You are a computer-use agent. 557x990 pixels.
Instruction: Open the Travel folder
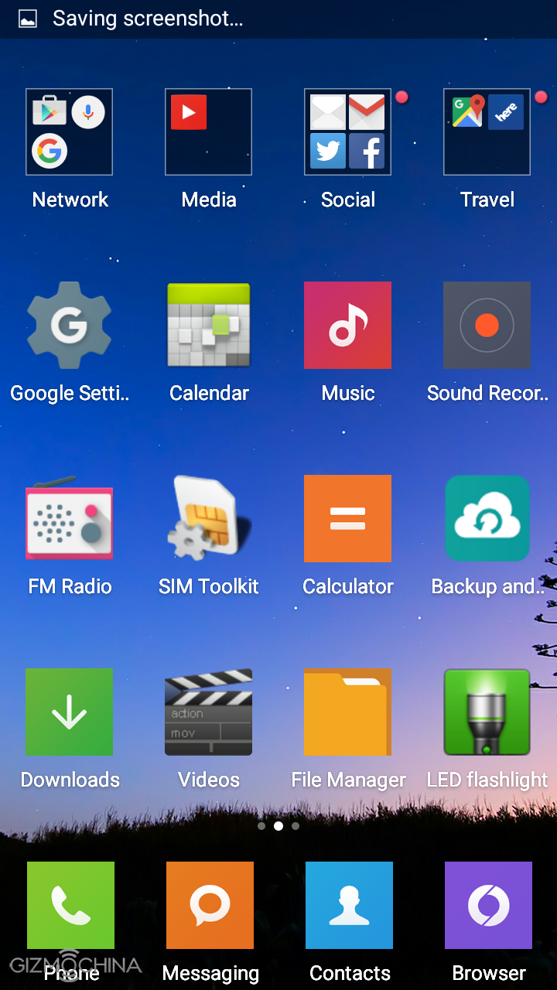click(x=487, y=132)
